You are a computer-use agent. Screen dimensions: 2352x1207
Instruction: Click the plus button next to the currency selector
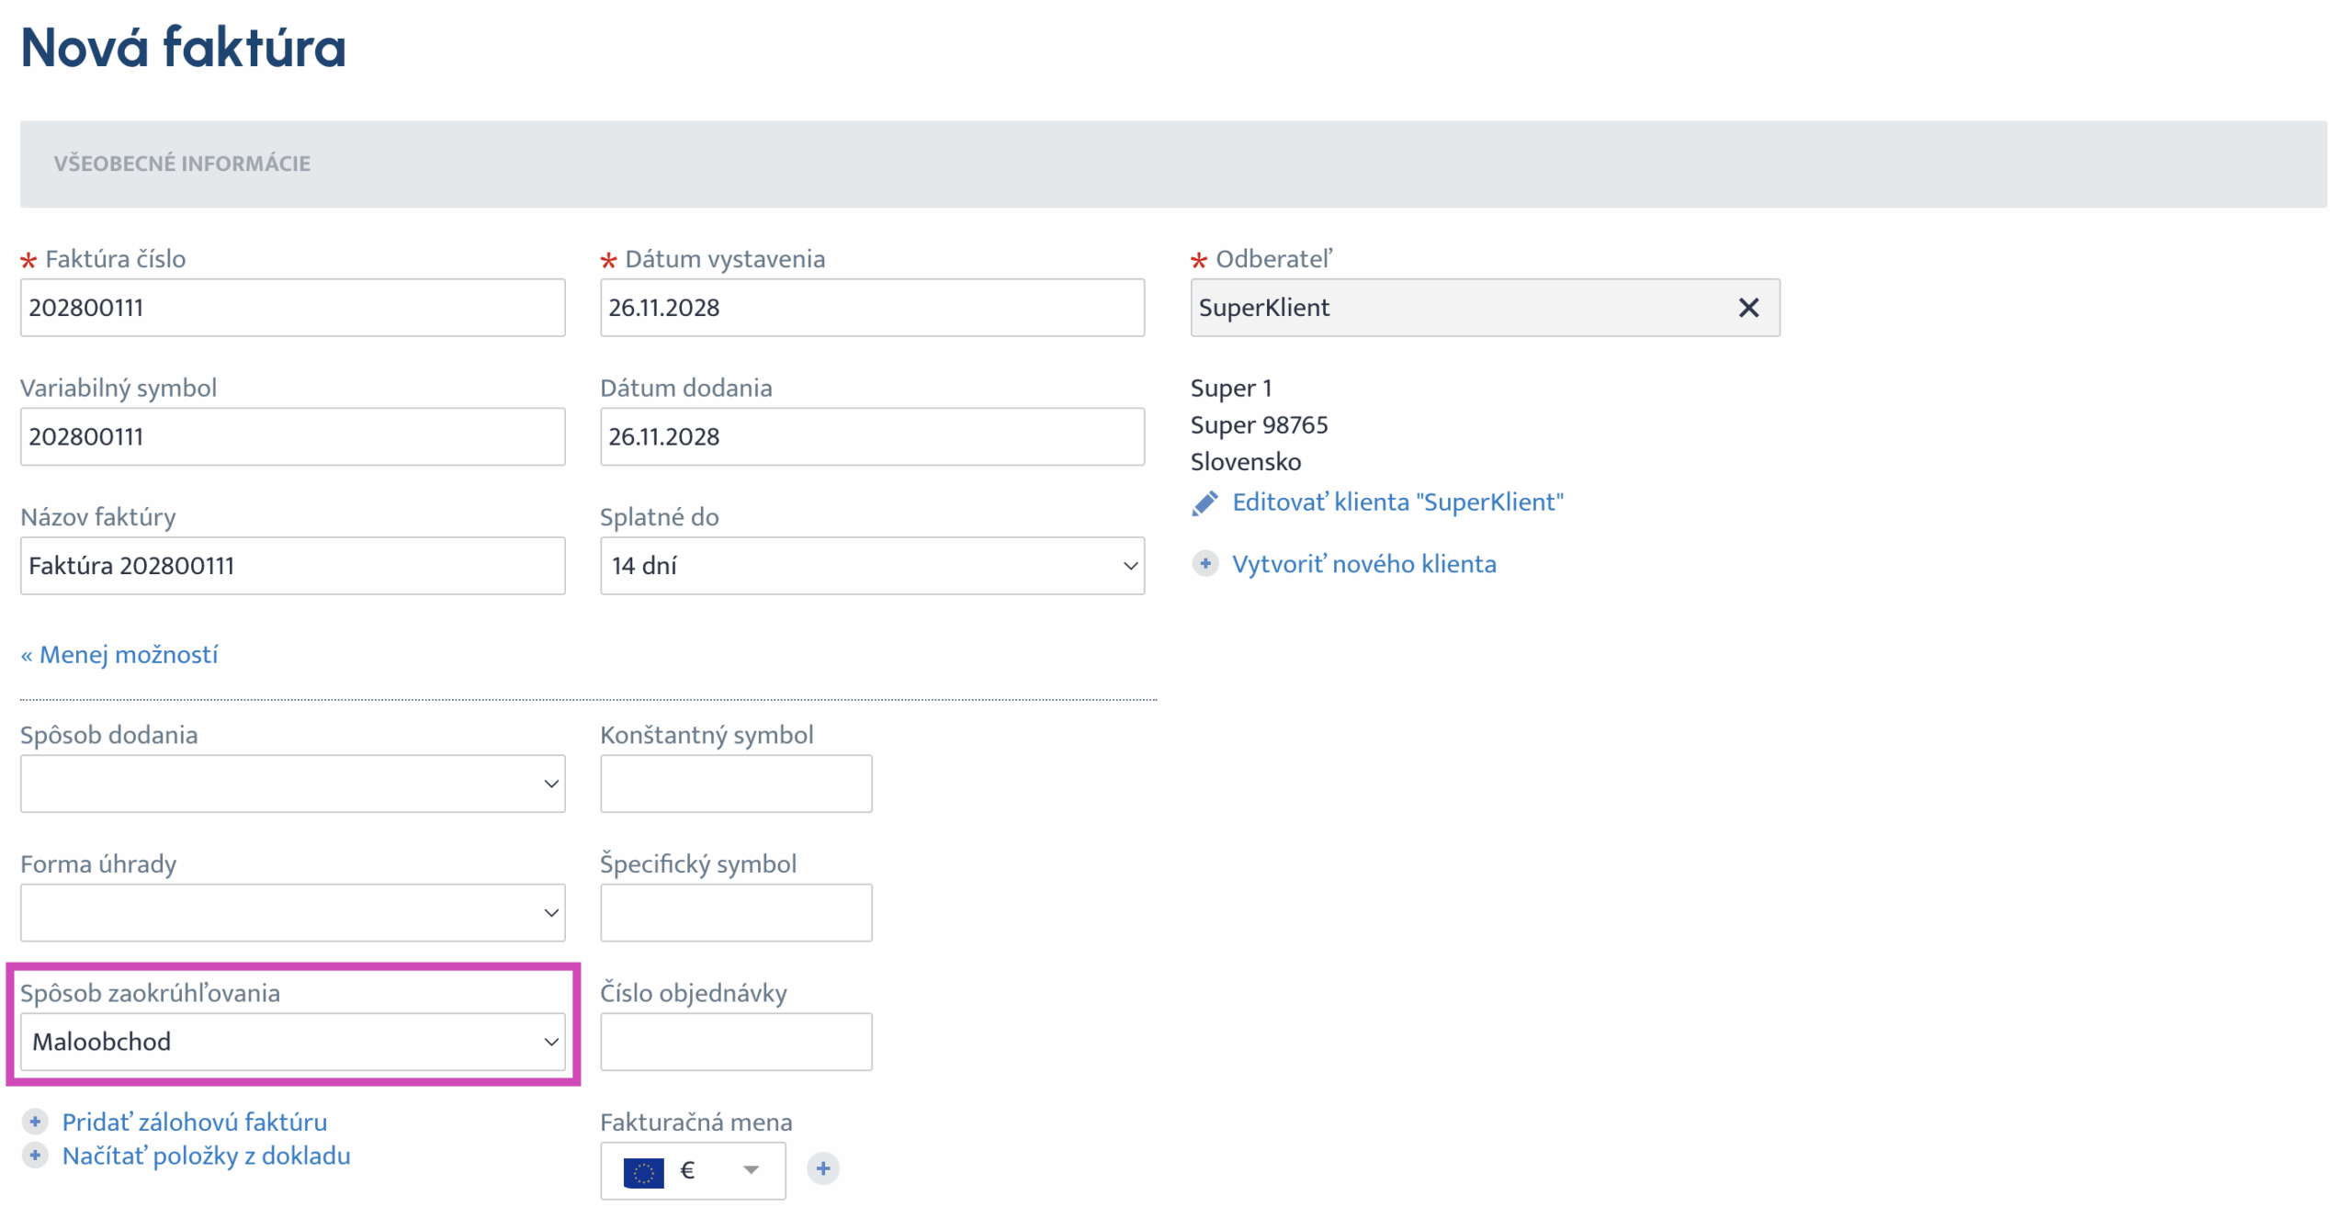tap(822, 1168)
